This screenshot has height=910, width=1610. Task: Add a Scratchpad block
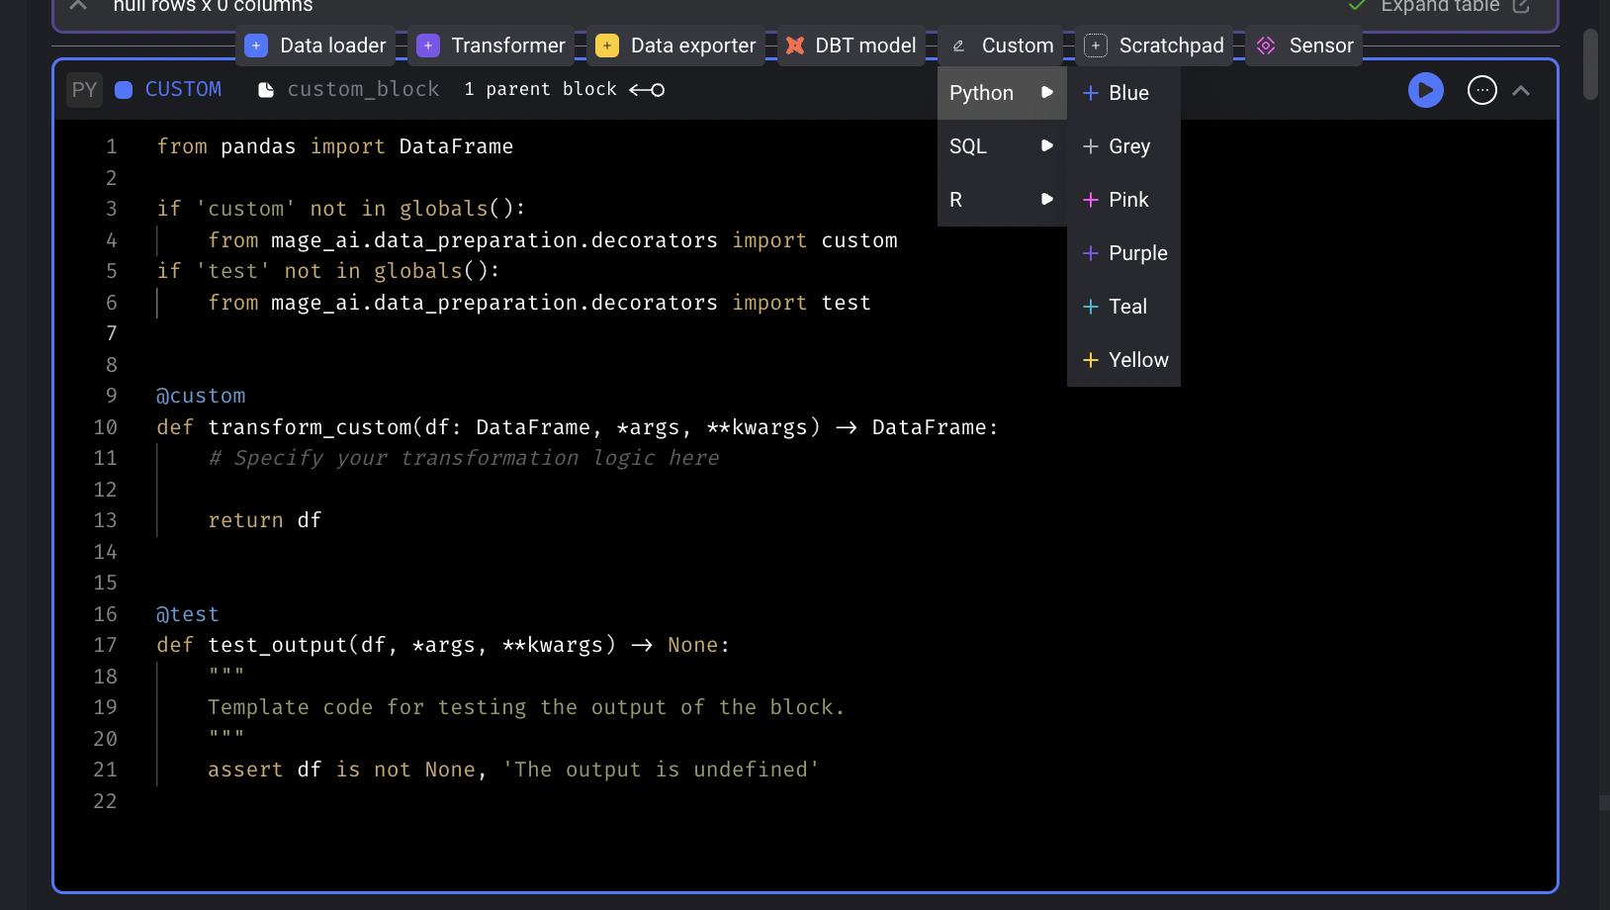point(1154,45)
